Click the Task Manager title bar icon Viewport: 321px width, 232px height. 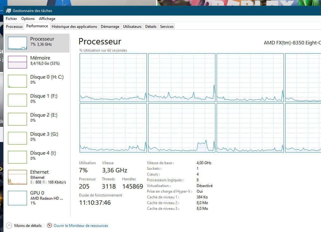pos(9,11)
